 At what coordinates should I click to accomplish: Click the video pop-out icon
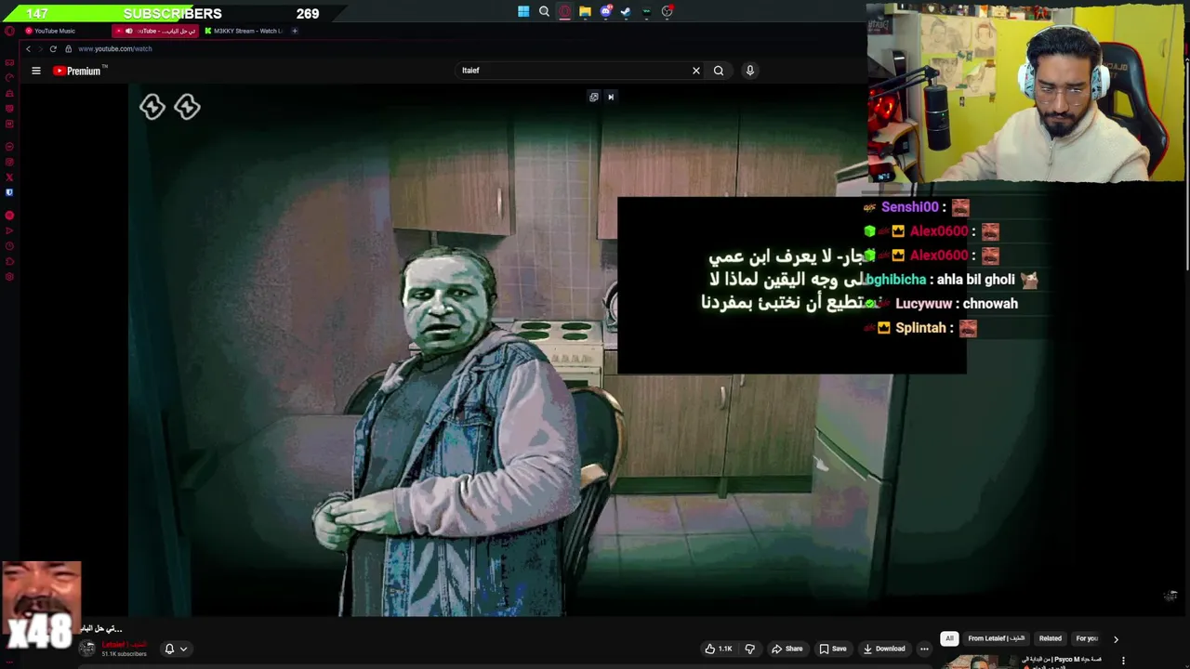594,97
